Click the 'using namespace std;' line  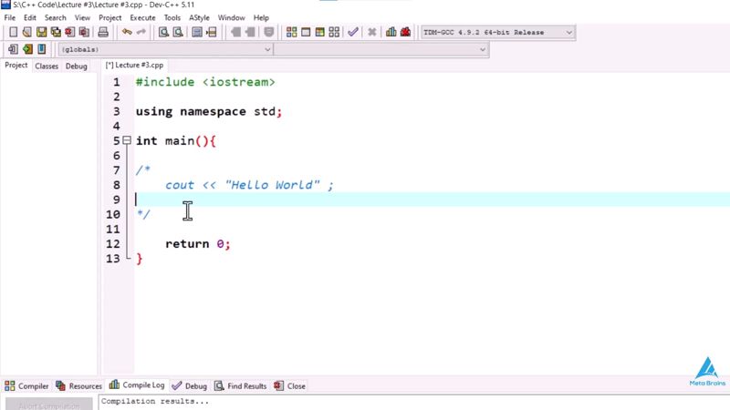(x=209, y=111)
